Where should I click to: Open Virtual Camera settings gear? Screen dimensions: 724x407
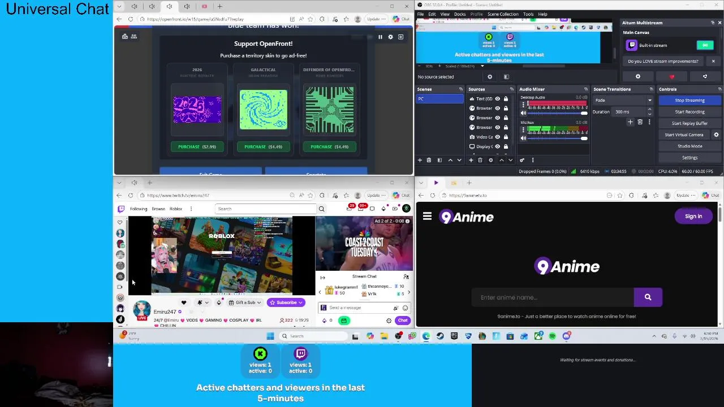coord(716,135)
